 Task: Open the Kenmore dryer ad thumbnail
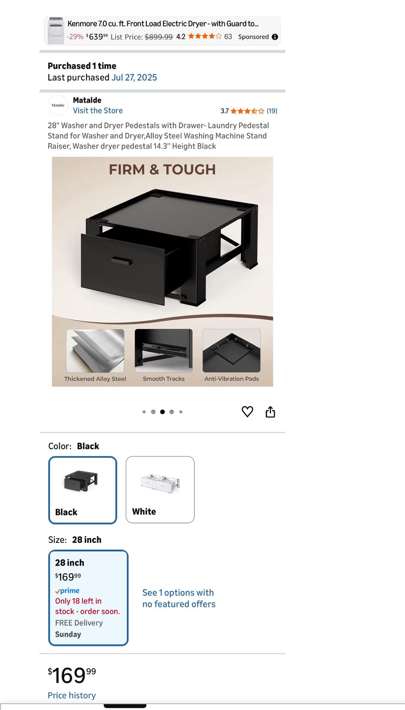[56, 31]
